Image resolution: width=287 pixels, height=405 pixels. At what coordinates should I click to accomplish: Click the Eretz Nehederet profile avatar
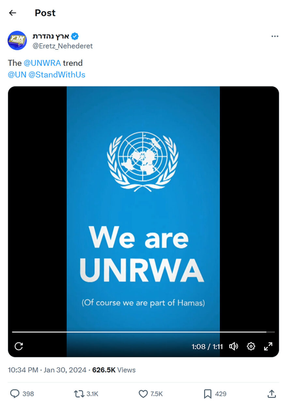tap(17, 41)
